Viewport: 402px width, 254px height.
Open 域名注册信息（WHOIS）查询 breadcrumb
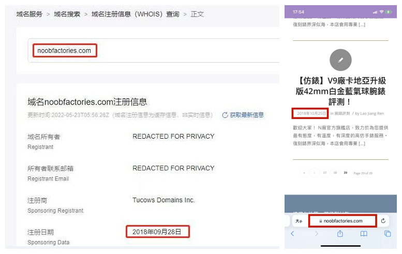click(135, 14)
